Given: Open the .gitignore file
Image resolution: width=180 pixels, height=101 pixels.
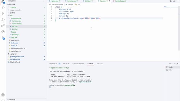Looking at the screenshot, I should coord(14,54).
